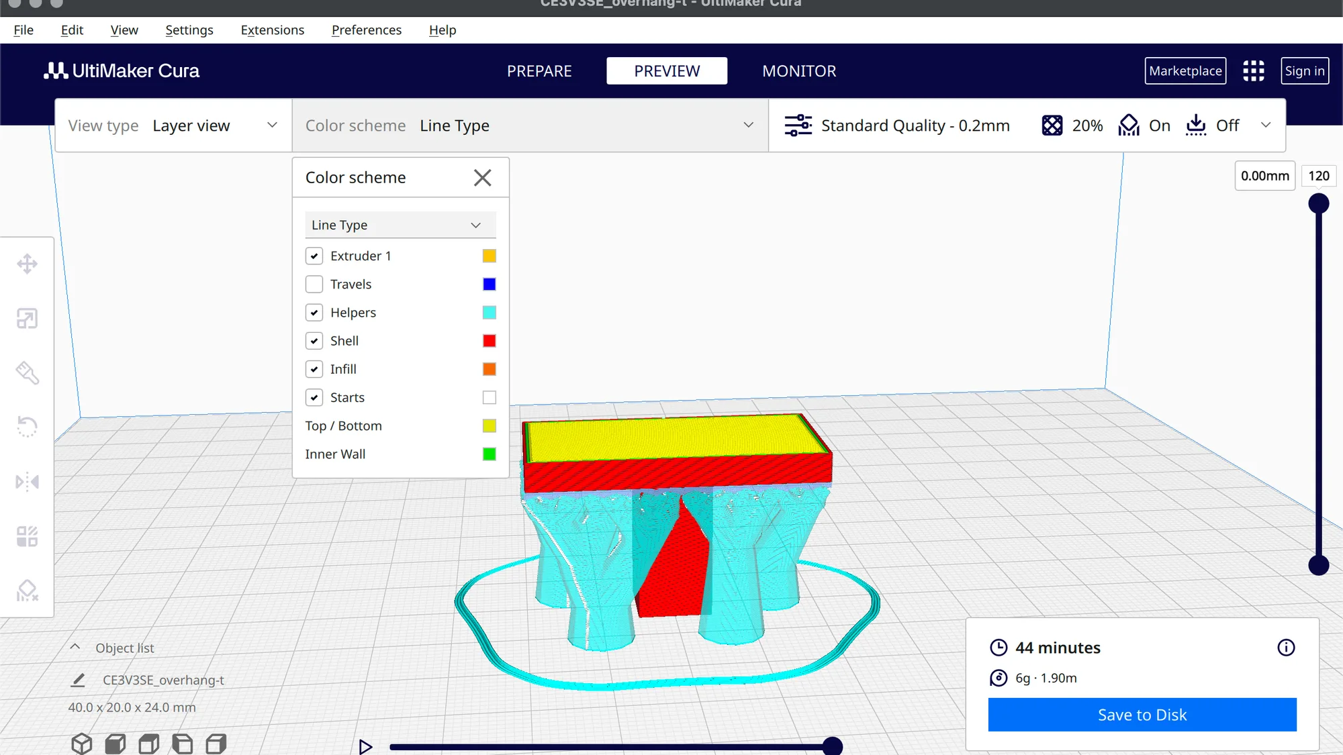1343x755 pixels.
Task: Open the Preferences menu
Action: tap(367, 30)
